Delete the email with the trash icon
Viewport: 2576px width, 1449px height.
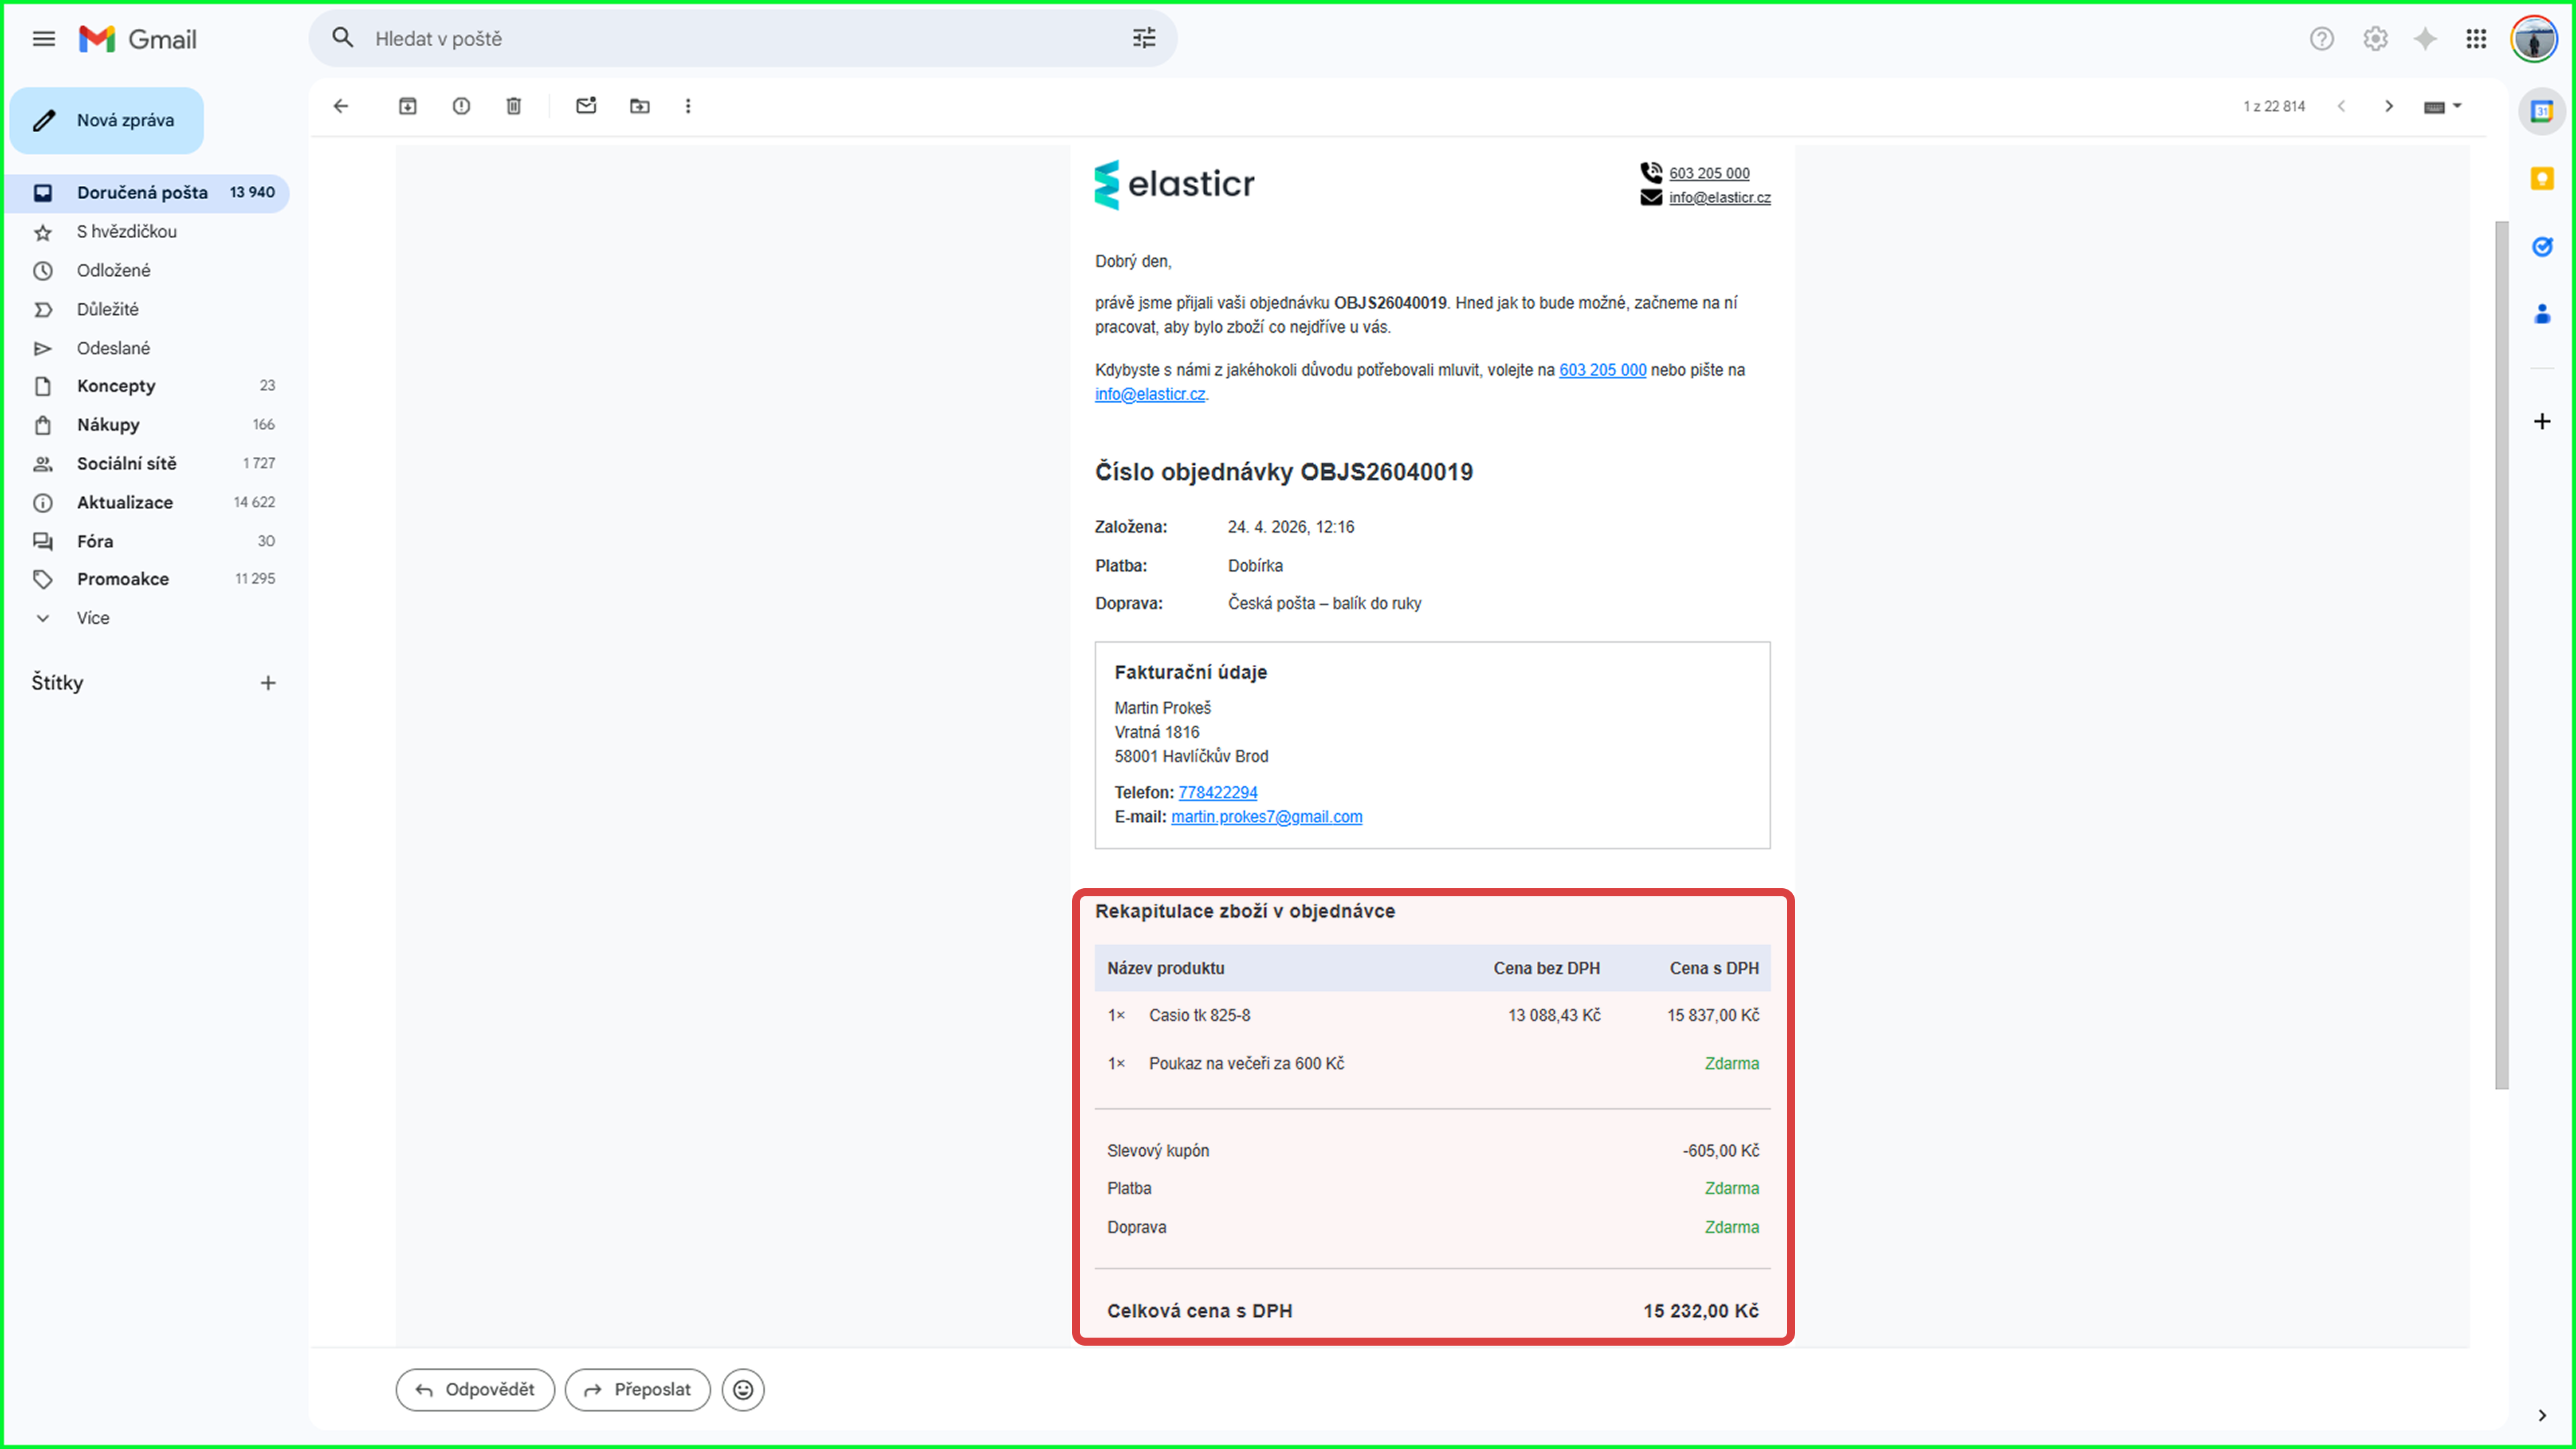514,106
